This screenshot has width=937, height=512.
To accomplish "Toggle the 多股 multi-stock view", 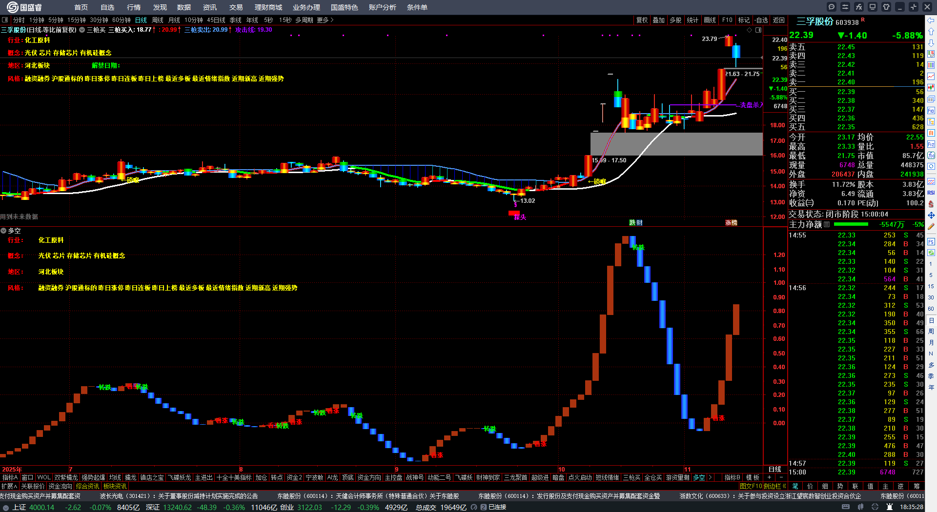I will (675, 20).
